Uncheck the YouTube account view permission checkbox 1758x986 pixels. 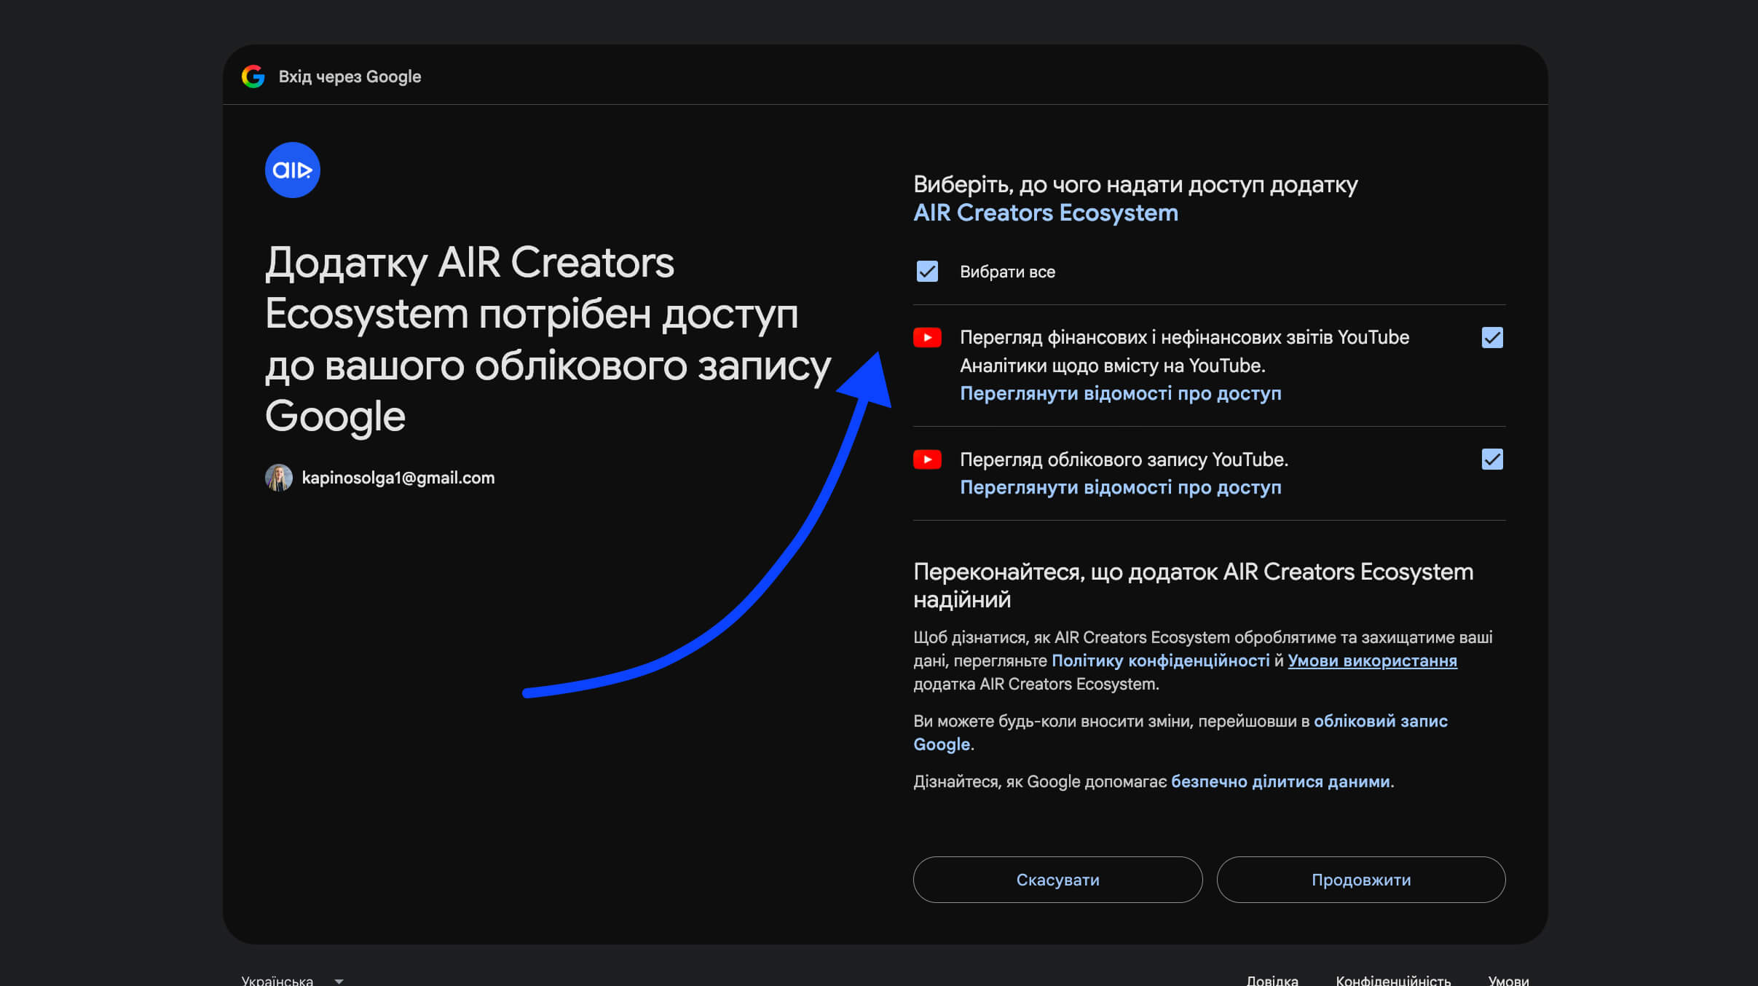(1492, 460)
